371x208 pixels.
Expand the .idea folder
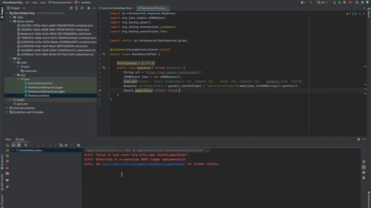(x=10, y=17)
